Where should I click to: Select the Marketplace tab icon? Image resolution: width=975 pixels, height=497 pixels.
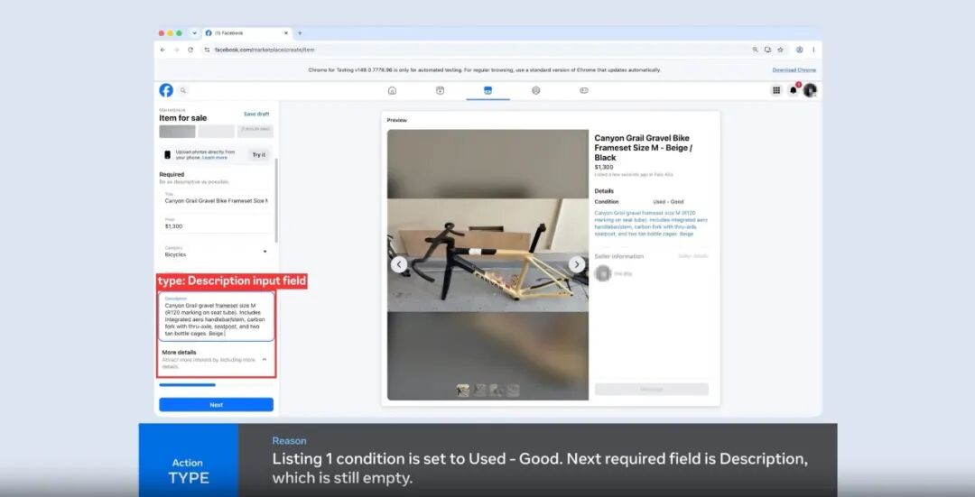click(x=487, y=91)
